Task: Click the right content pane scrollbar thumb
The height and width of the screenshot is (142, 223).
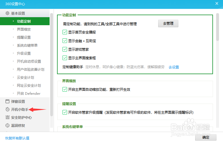Action: tap(217, 27)
